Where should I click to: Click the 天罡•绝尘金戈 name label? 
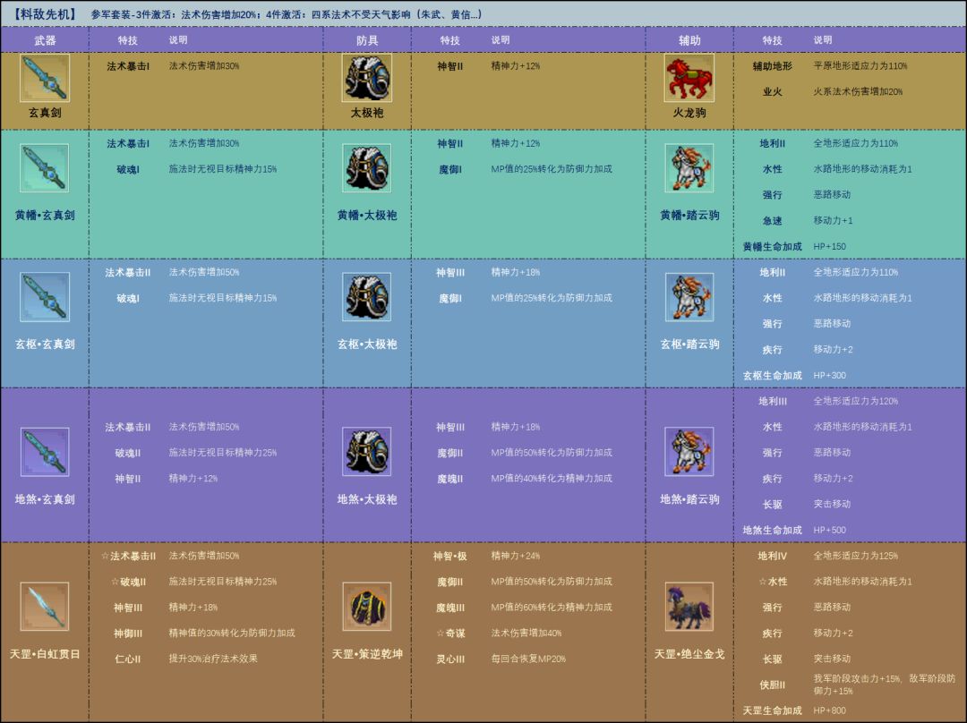coord(689,654)
